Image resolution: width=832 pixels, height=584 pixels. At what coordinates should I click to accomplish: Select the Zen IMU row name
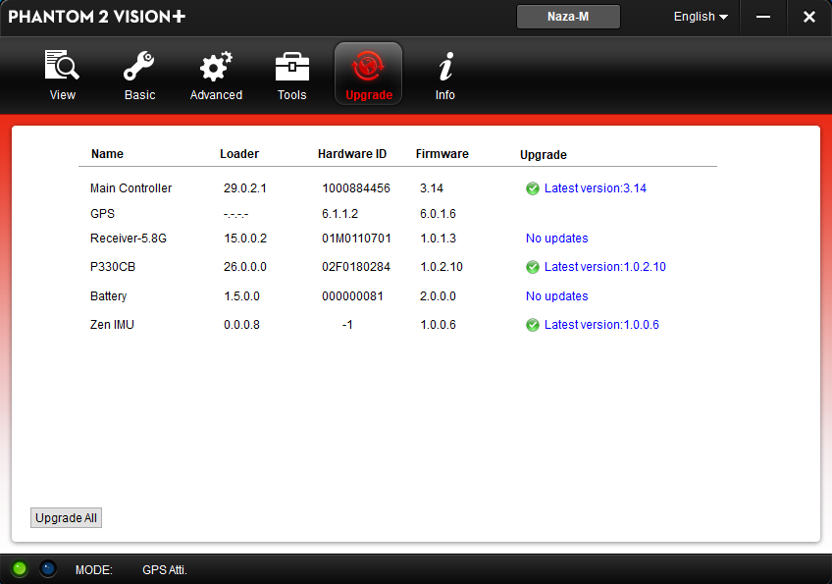(x=112, y=325)
